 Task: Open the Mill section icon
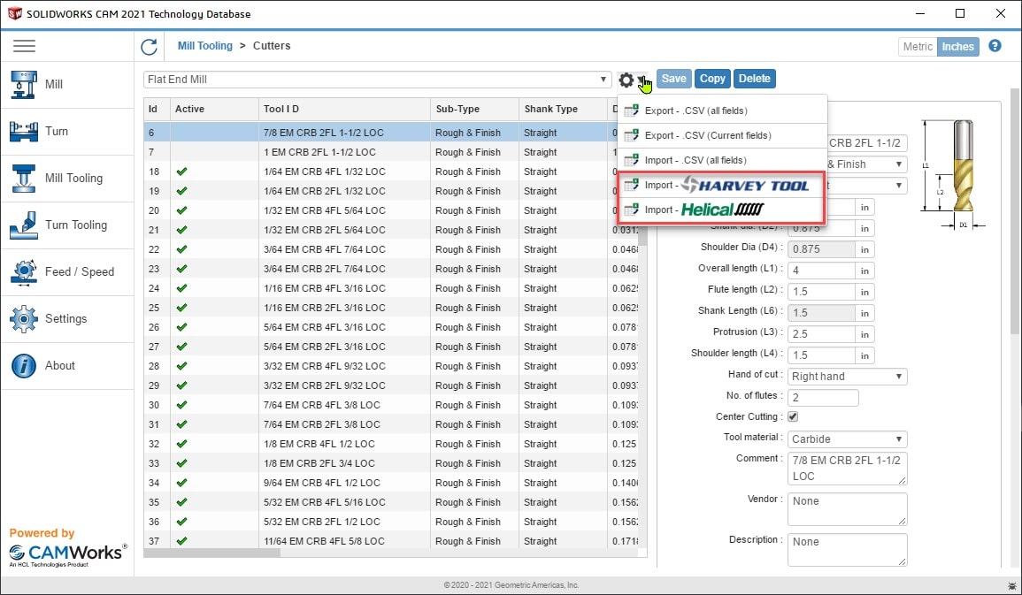tap(24, 85)
